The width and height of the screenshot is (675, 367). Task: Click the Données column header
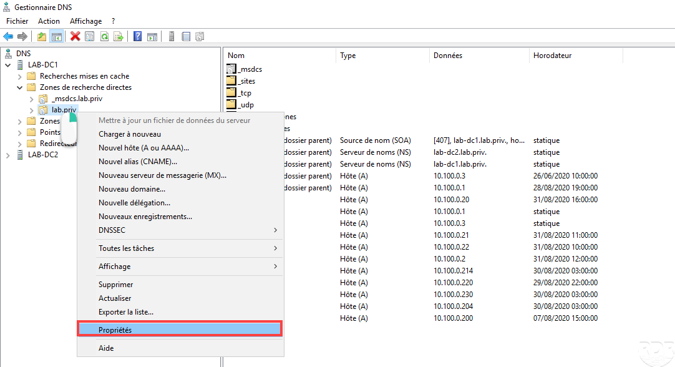447,56
